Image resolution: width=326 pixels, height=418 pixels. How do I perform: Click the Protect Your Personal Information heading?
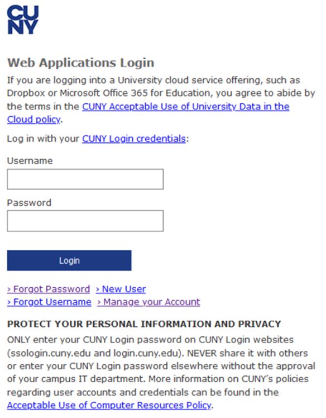[144, 324]
